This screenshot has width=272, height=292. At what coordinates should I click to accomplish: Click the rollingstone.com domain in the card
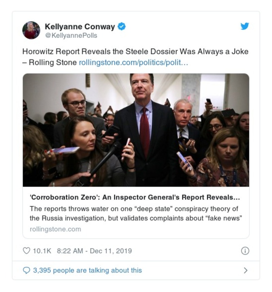pyautogui.click(x=55, y=229)
